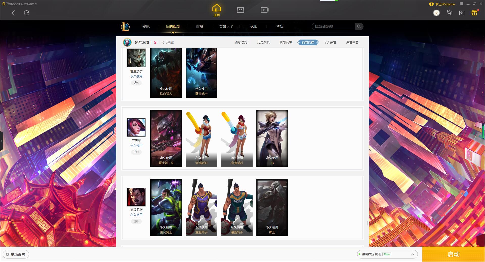The height and width of the screenshot is (262, 485).
Task: Open the 源计划：火 skin card
Action: click(166, 138)
